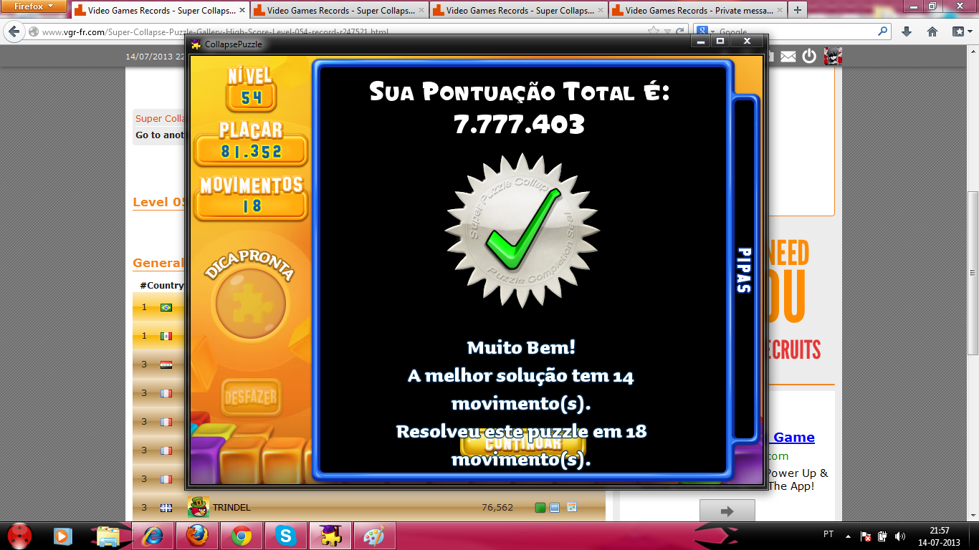Viewport: 979px width, 550px height.
Task: Click the green status icon in TRINDEL row
Action: tap(540, 508)
